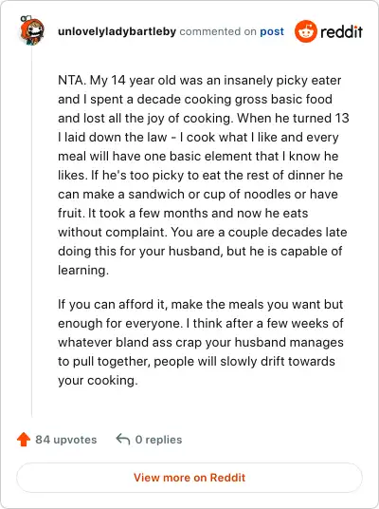Upvote with the orange arrow icon
This screenshot has width=379, height=509.
coord(24,440)
